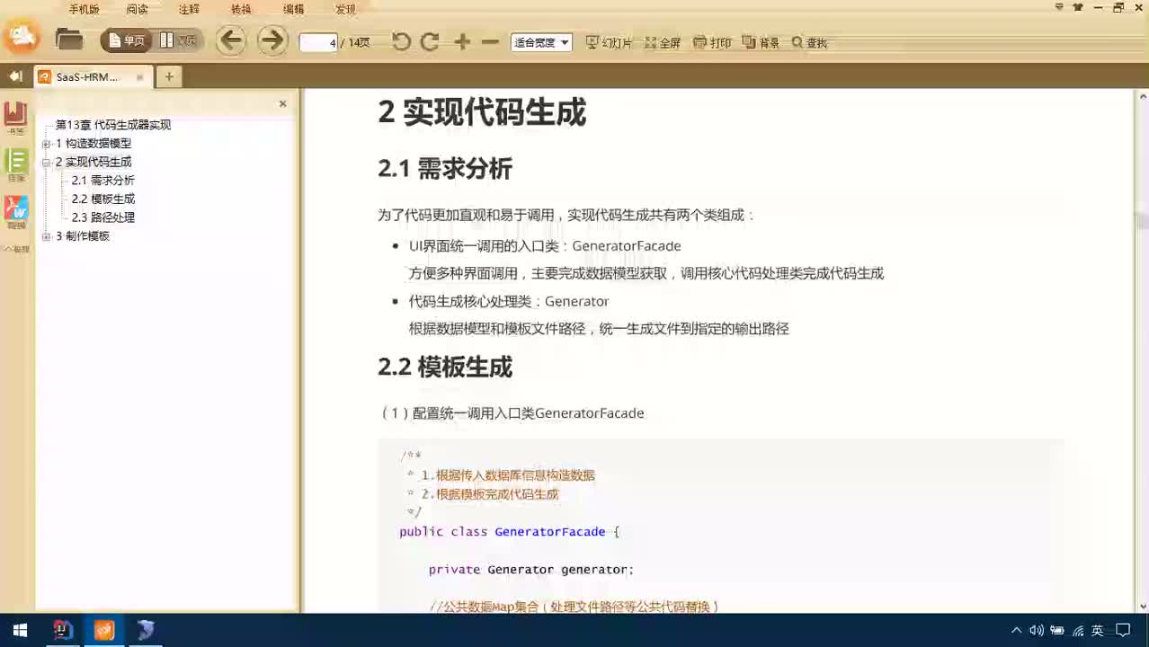Click the 2.2 模板生成 heading in document
Screen dimensions: 1149x647
[445, 368]
